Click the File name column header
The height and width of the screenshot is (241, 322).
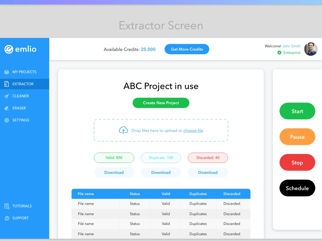[86, 194]
